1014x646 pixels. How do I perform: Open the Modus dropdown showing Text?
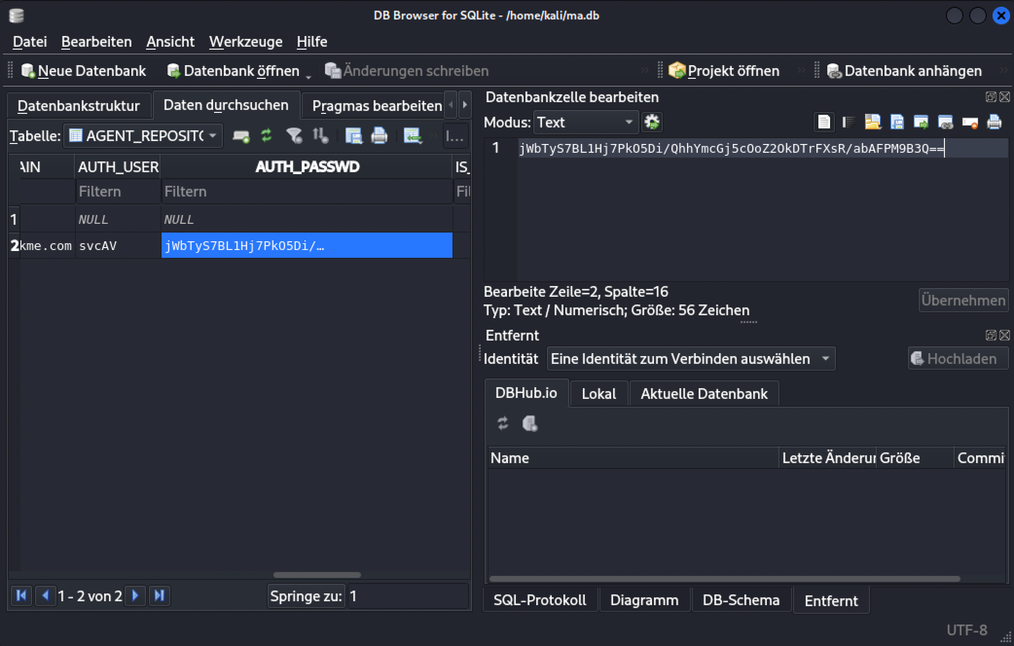click(586, 122)
